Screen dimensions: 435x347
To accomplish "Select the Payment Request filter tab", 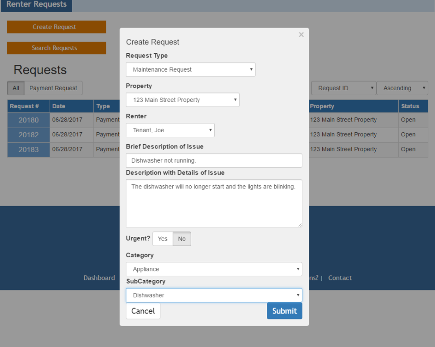I will [x=53, y=88].
